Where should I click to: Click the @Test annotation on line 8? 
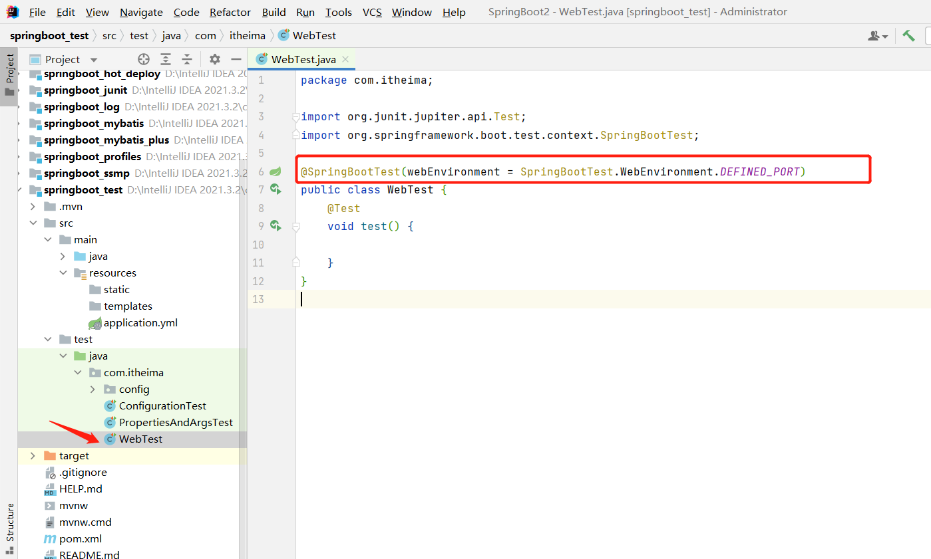(343, 208)
